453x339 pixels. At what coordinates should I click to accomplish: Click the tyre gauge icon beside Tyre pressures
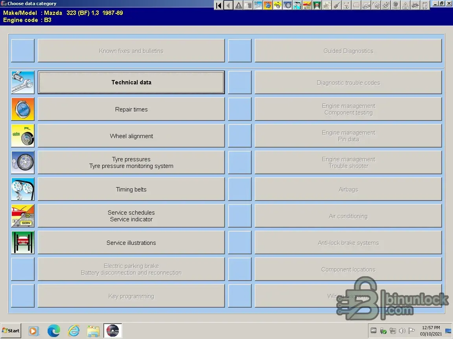23,162
